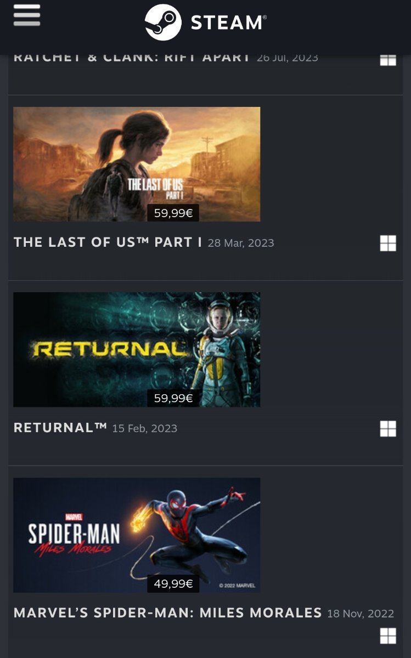
Task: Open THE LAST OF US PART I title link
Action: click(x=108, y=242)
